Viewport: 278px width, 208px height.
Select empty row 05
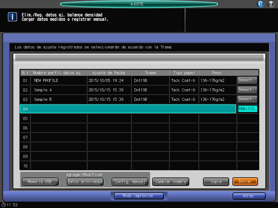[139, 118]
